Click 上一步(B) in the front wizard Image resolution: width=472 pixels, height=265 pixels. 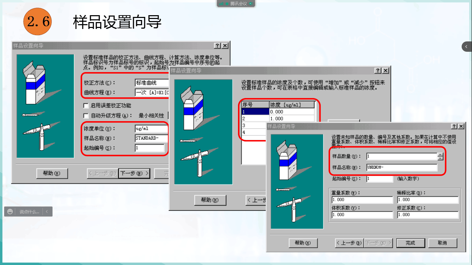349,243
